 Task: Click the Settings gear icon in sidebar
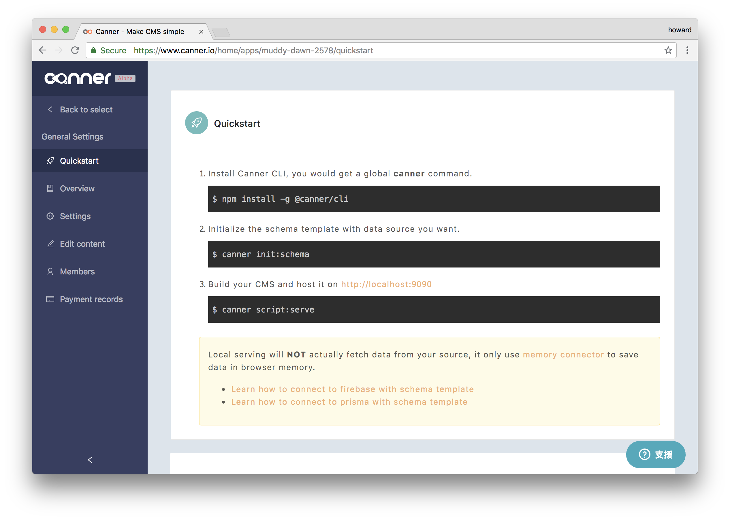pos(50,216)
